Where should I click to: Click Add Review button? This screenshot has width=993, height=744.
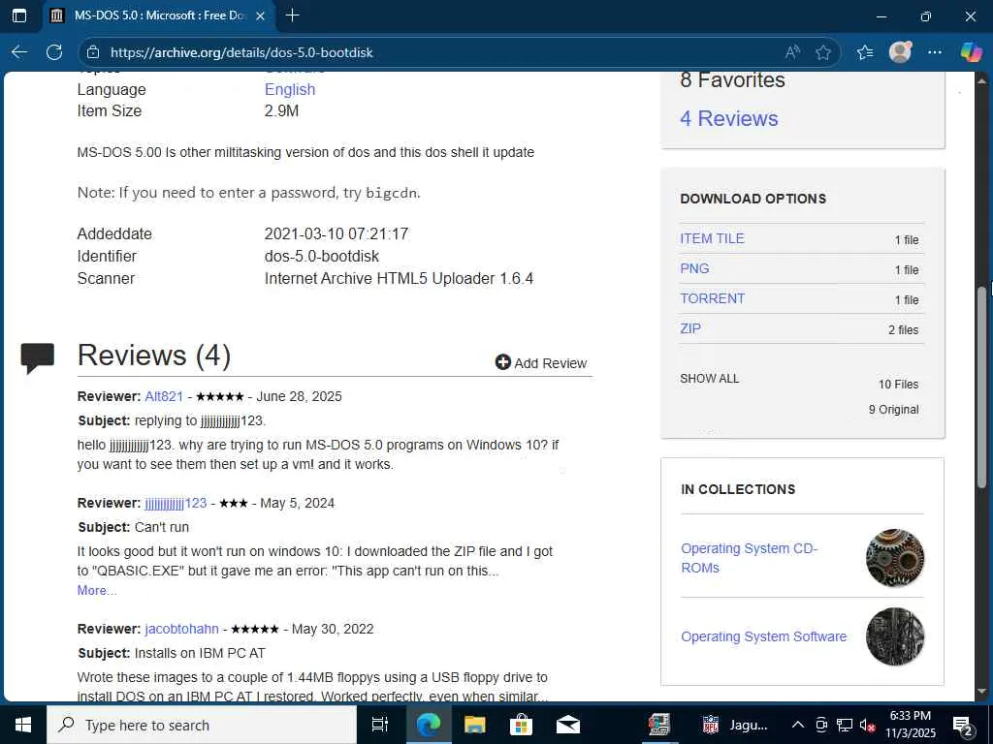coord(541,362)
